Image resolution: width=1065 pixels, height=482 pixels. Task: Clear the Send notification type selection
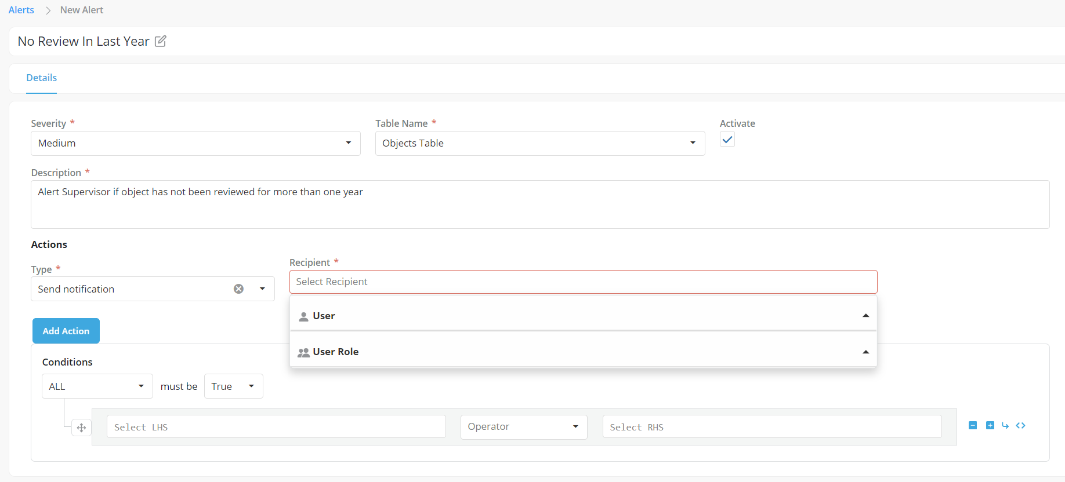pos(238,289)
